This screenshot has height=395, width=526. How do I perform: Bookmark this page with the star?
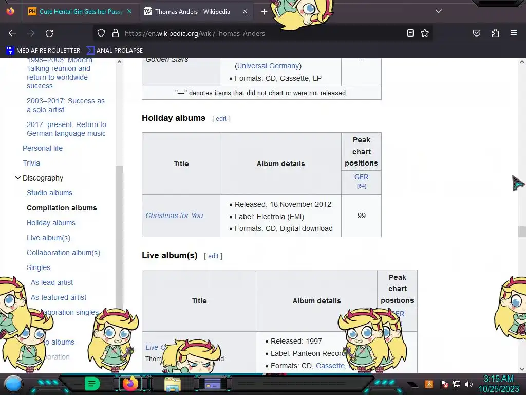425,33
